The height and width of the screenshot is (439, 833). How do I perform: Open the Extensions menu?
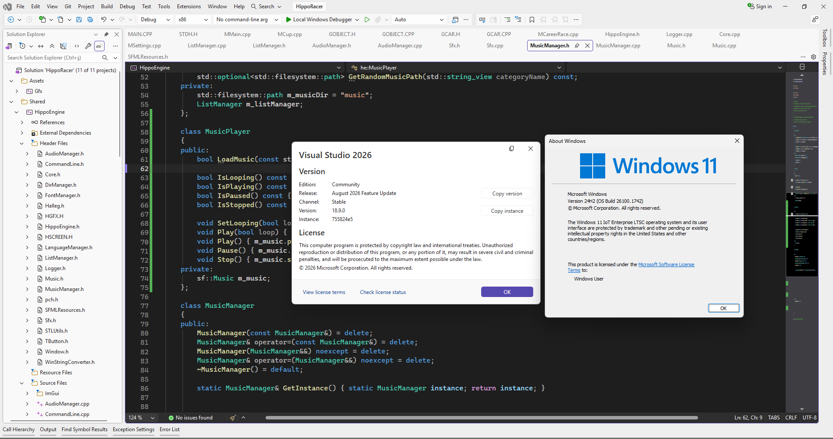click(x=189, y=7)
